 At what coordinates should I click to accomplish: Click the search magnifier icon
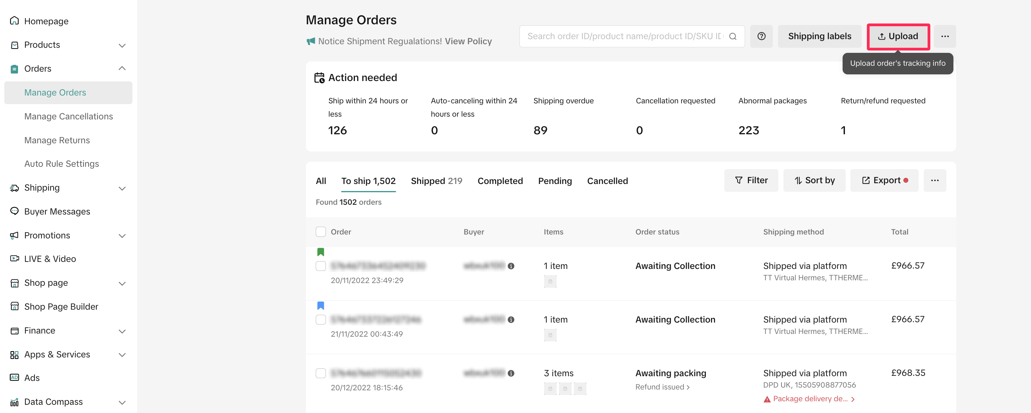pyautogui.click(x=733, y=36)
